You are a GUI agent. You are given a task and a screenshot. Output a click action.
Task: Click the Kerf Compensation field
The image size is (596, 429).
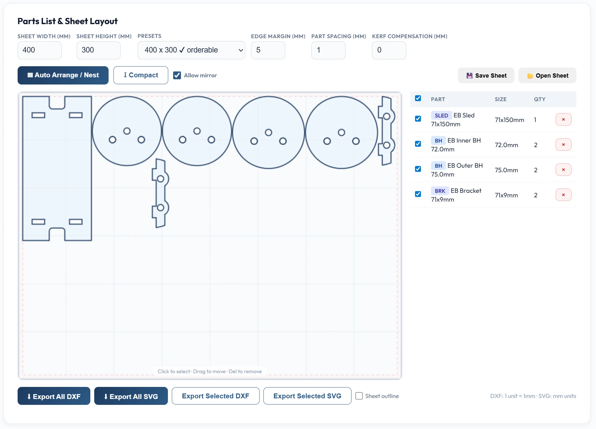pyautogui.click(x=389, y=50)
